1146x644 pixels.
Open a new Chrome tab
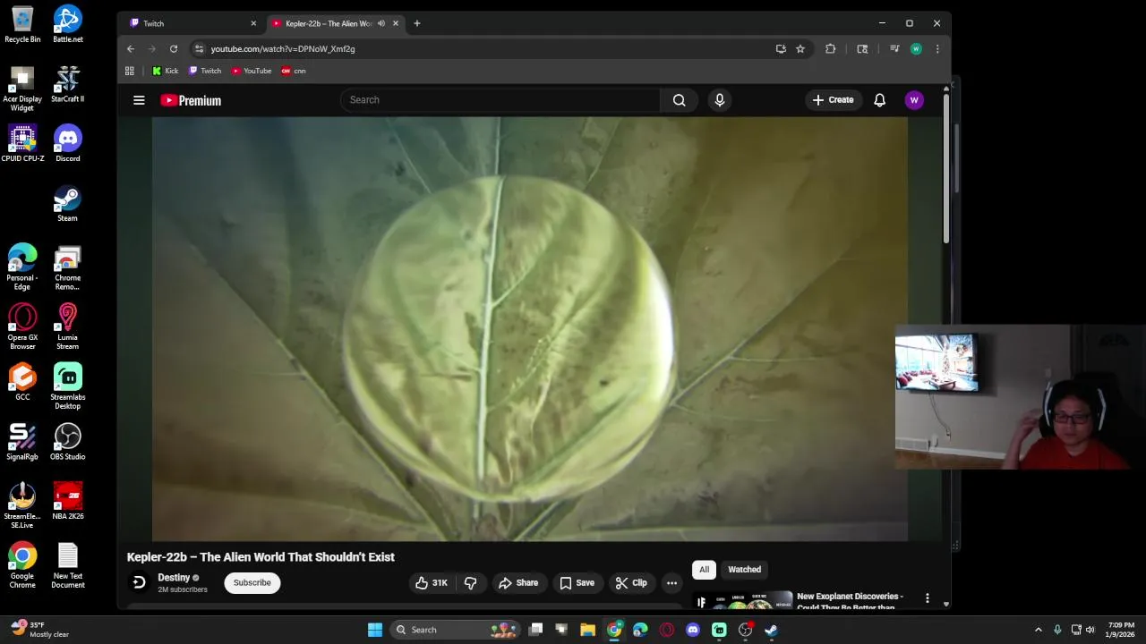point(416,23)
